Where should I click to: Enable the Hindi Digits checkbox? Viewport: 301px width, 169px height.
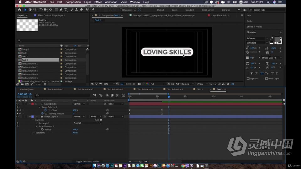click(267, 79)
